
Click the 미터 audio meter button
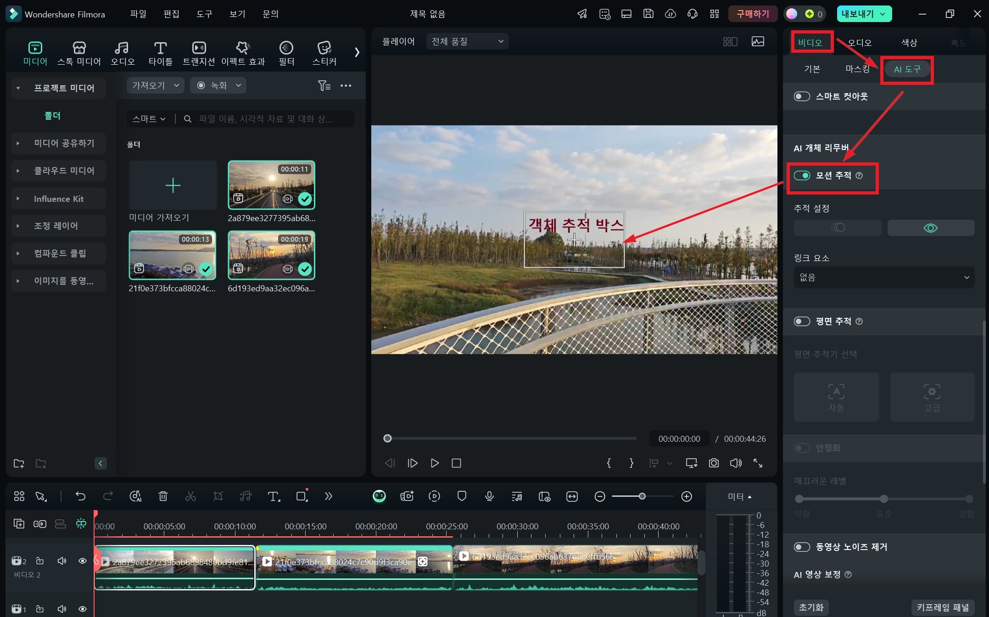click(x=740, y=496)
